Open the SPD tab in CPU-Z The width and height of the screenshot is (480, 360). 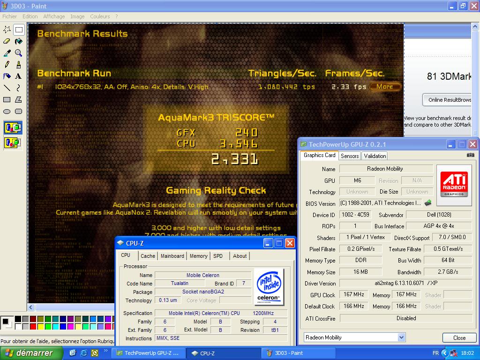[x=218, y=256]
